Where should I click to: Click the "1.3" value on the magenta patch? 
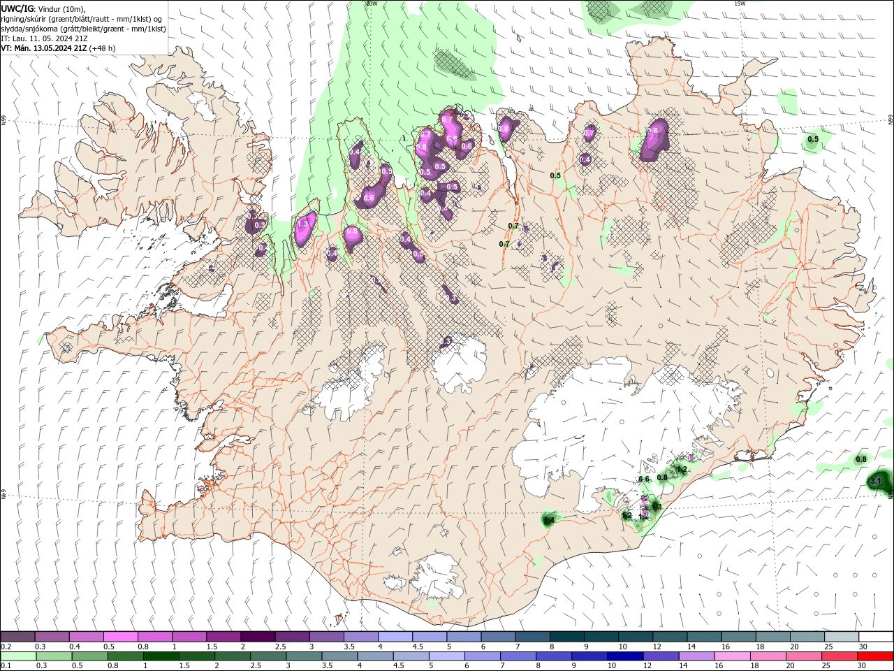tap(303, 224)
